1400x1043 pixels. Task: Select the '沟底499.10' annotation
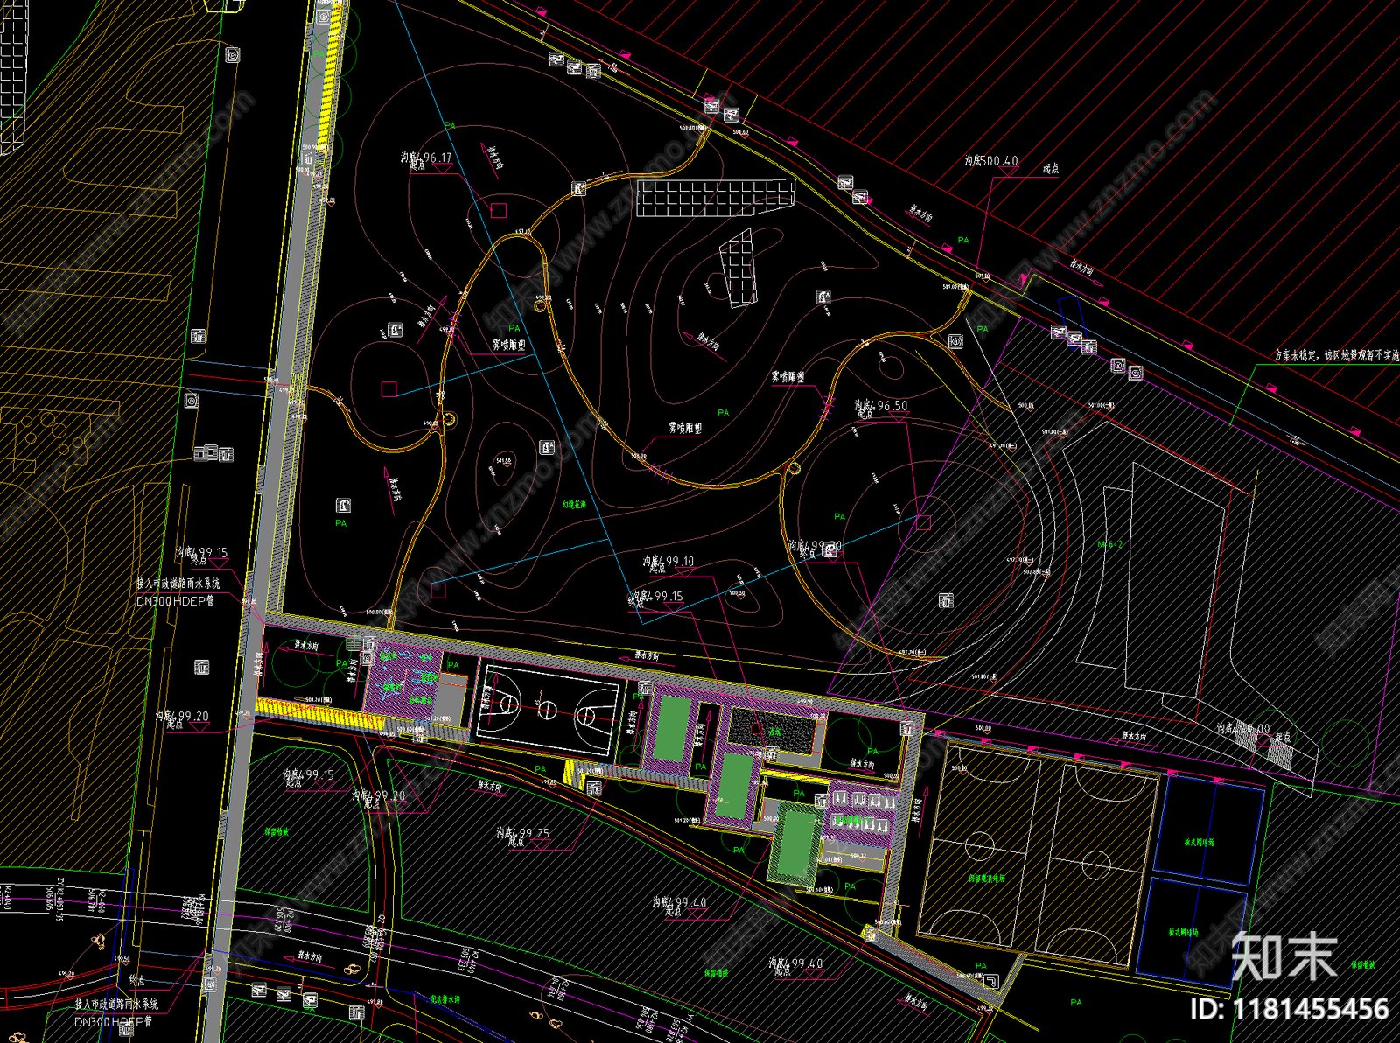[x=668, y=562]
